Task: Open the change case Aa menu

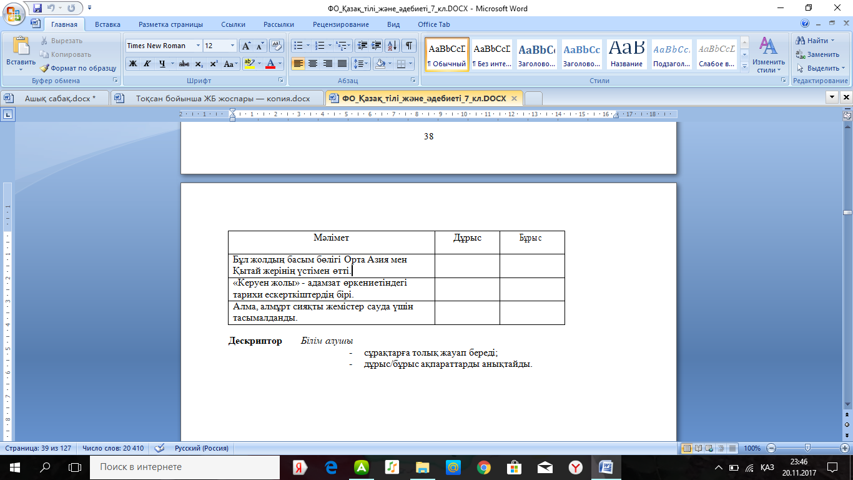Action: click(230, 64)
